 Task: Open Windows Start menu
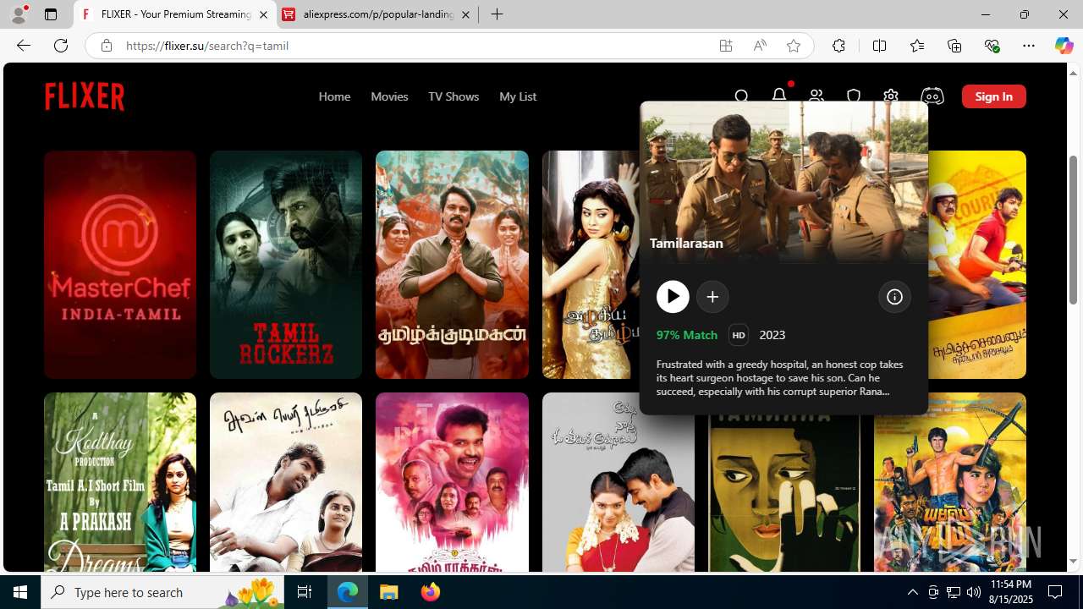[20, 592]
